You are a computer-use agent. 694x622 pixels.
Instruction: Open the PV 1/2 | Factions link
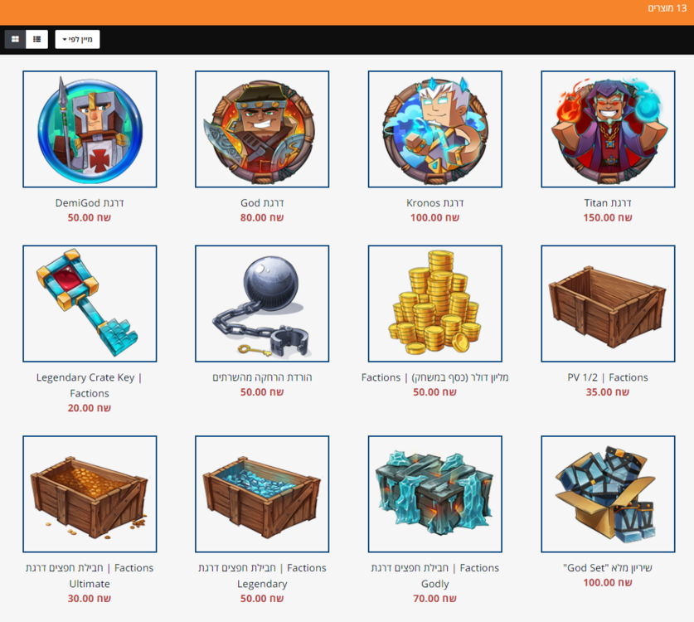(608, 377)
